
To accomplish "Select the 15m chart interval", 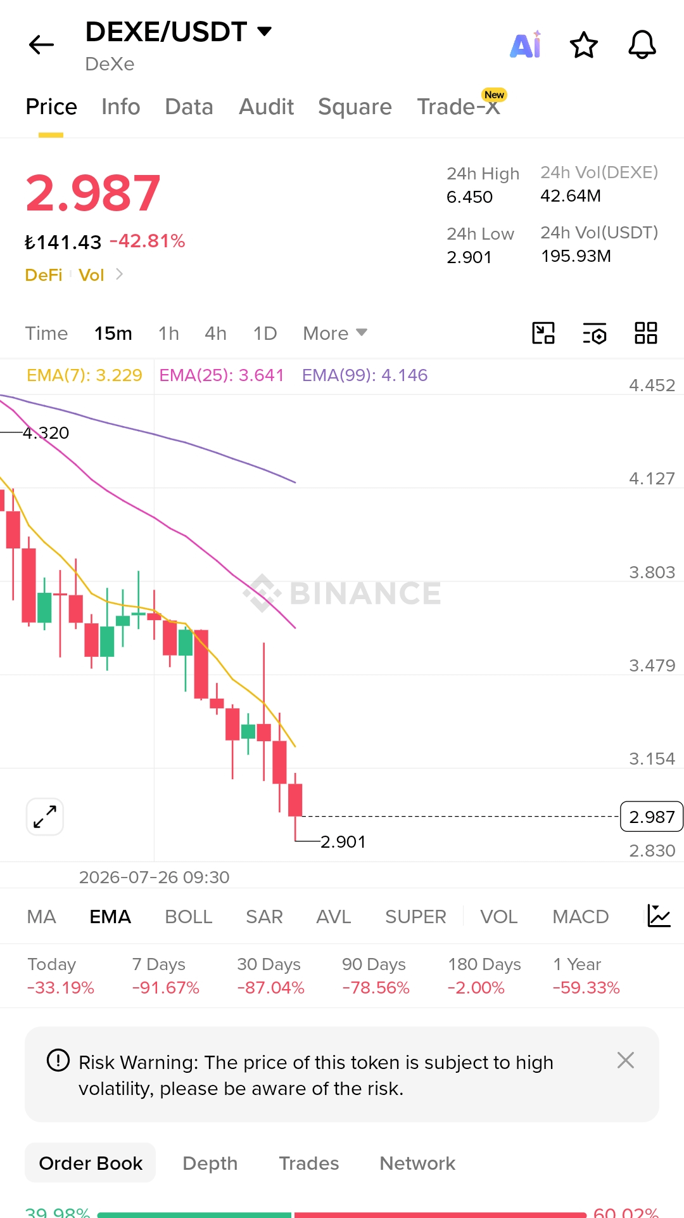I will coord(113,334).
